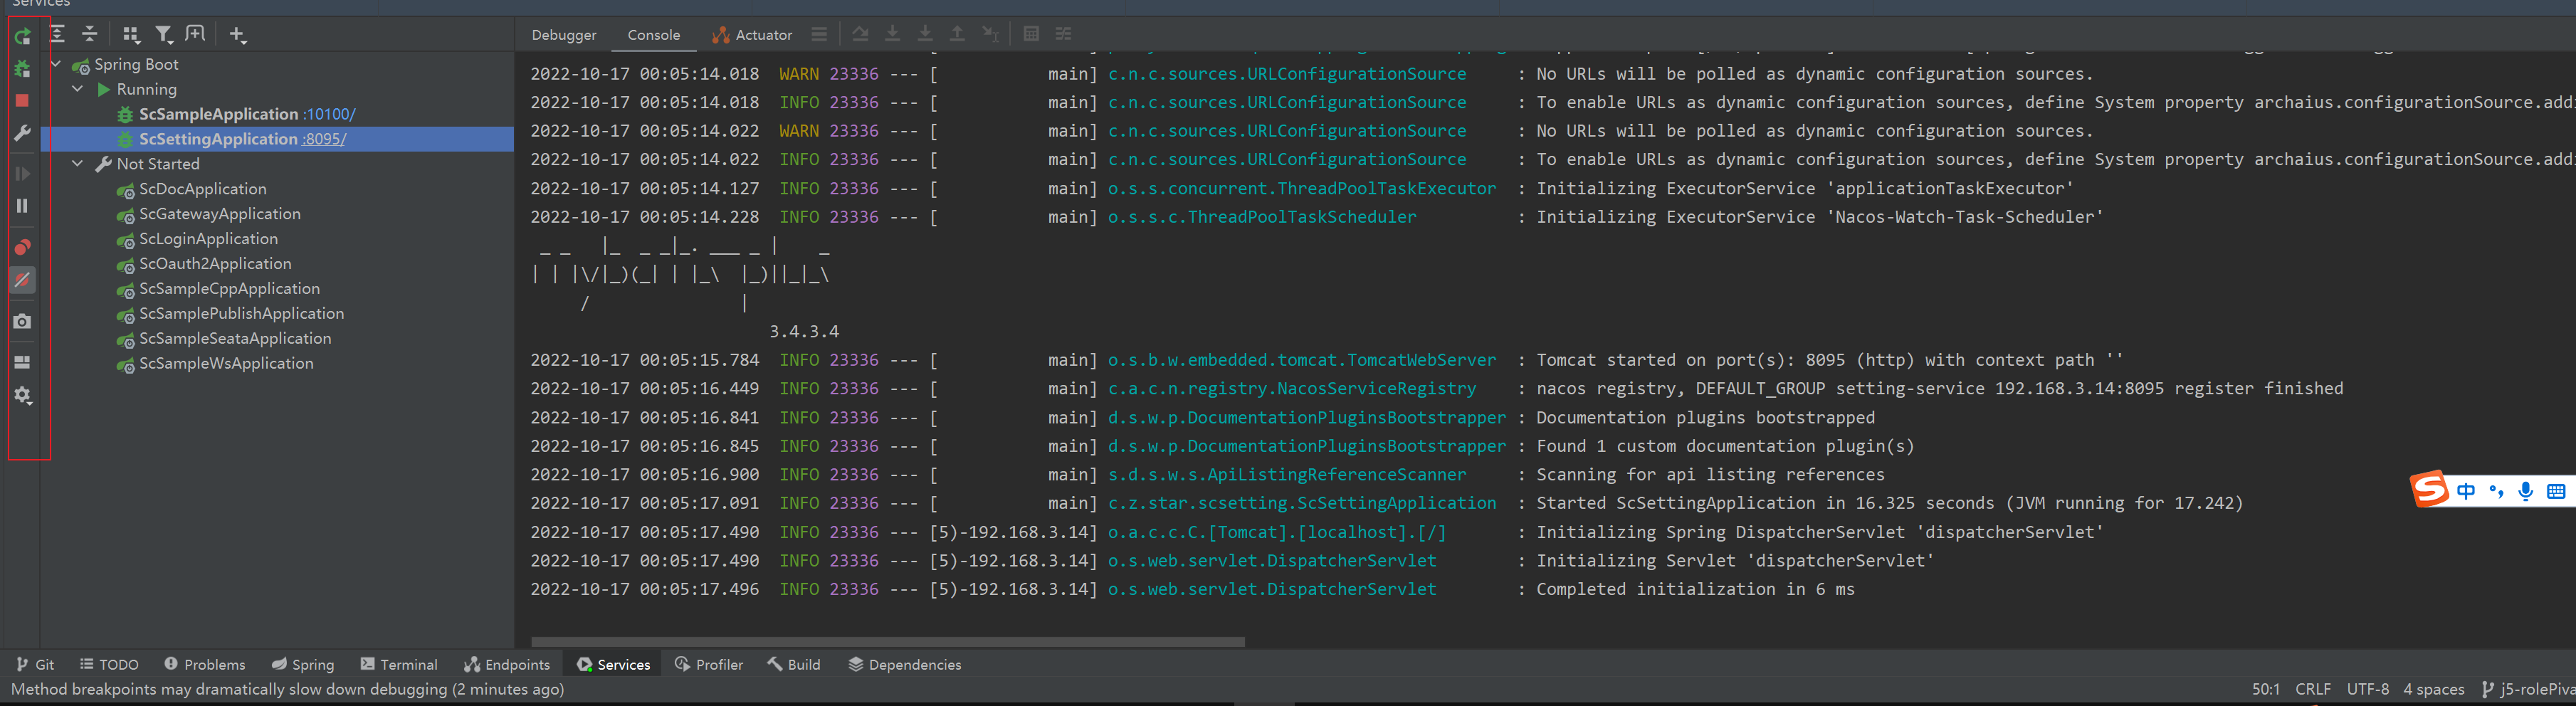The image size is (2576, 706).
Task: Open the Group By dropdown icon
Action: (x=131, y=34)
